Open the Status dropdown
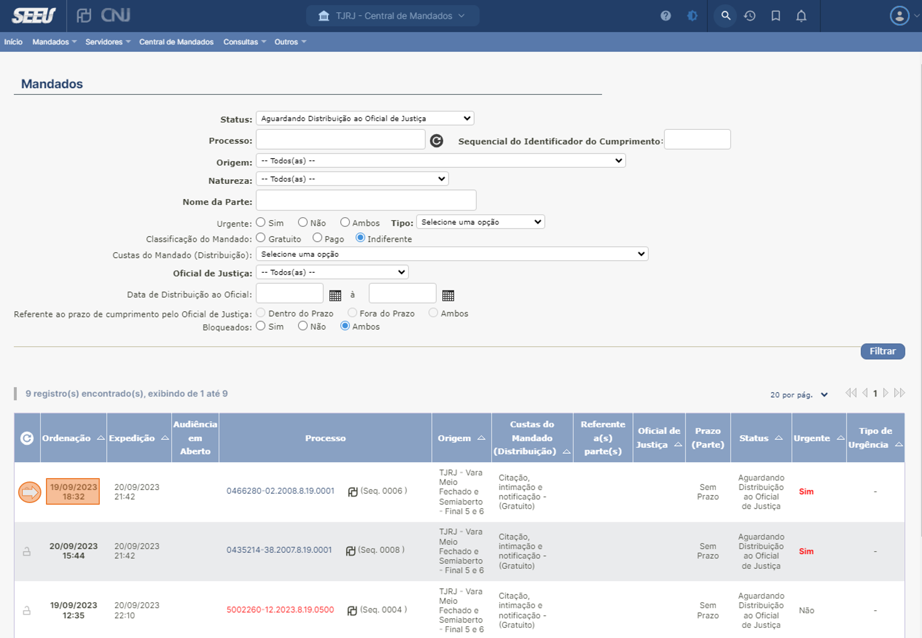Screen dimensions: 922x638 pyautogui.click(x=365, y=119)
